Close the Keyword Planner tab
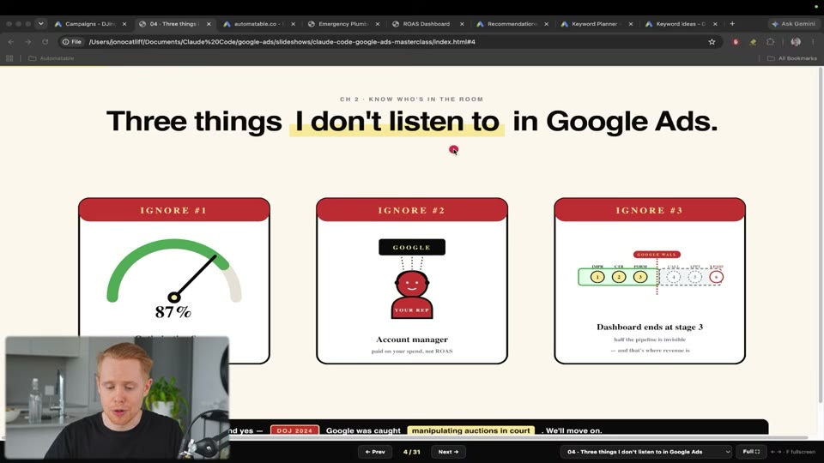This screenshot has width=824, height=463. tap(631, 24)
